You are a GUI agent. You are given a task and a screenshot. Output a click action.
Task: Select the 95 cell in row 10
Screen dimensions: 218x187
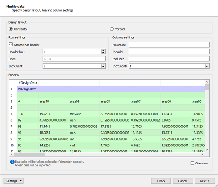[x=28, y=145]
